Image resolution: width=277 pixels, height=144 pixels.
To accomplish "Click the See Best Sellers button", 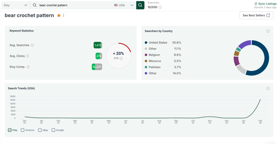I will 256,15.
